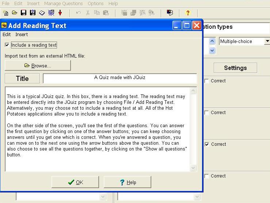Image resolution: width=270 pixels, height=203 pixels.
Task: Click the Paste clipboard icon
Action: tap(106, 13)
